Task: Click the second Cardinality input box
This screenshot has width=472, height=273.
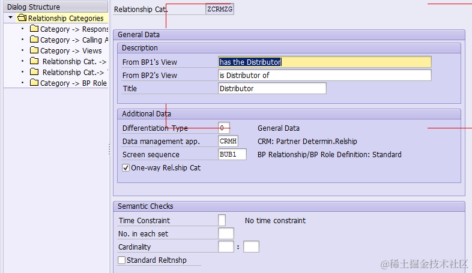Action: point(251,247)
